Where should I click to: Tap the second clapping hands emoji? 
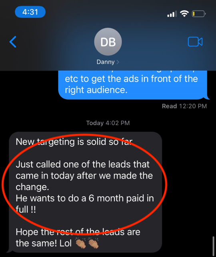(x=93, y=243)
